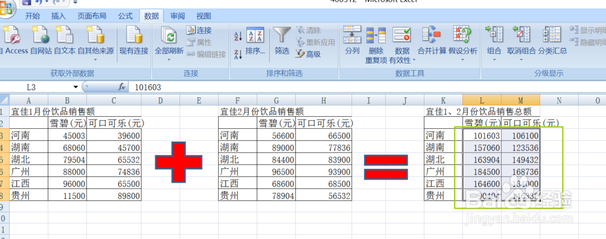Image resolution: width=606 pixels, height=239 pixels.
Task: Open the Name Box dropdown arrow
Action: pos(75,87)
